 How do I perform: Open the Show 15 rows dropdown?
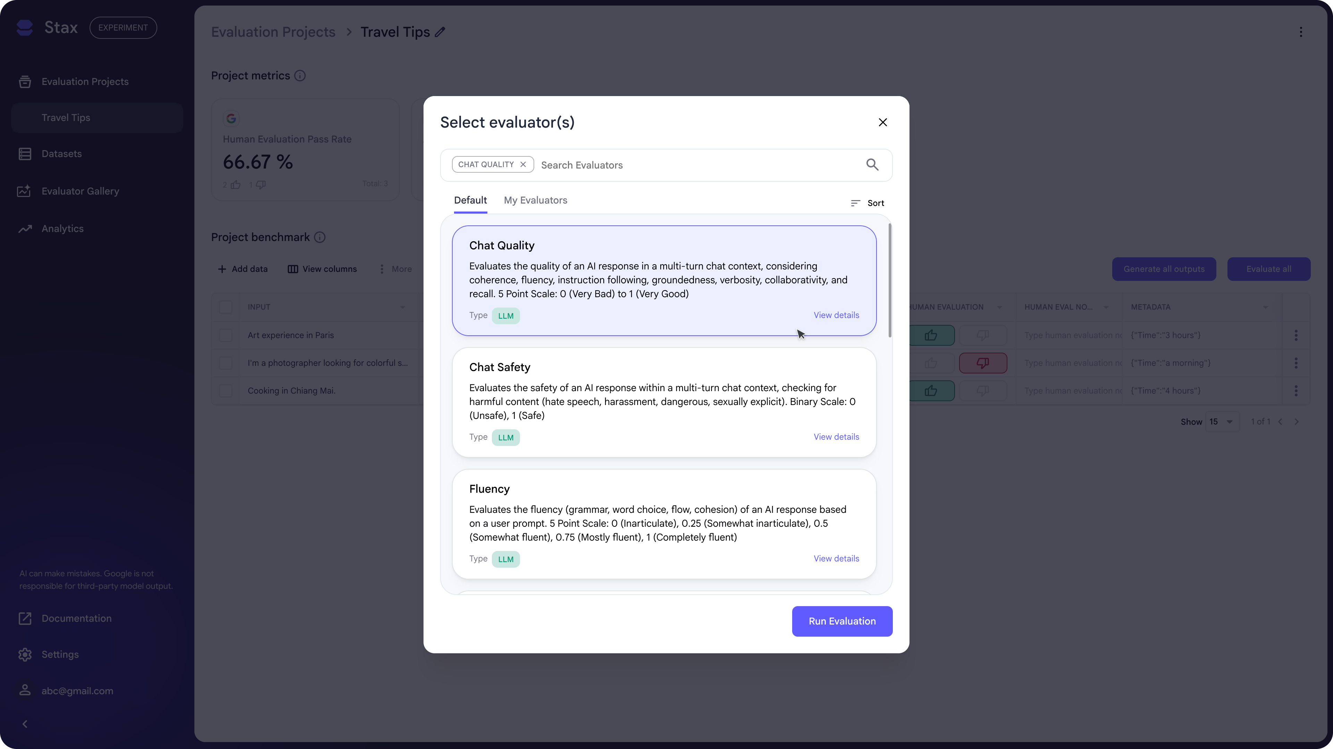pos(1222,422)
